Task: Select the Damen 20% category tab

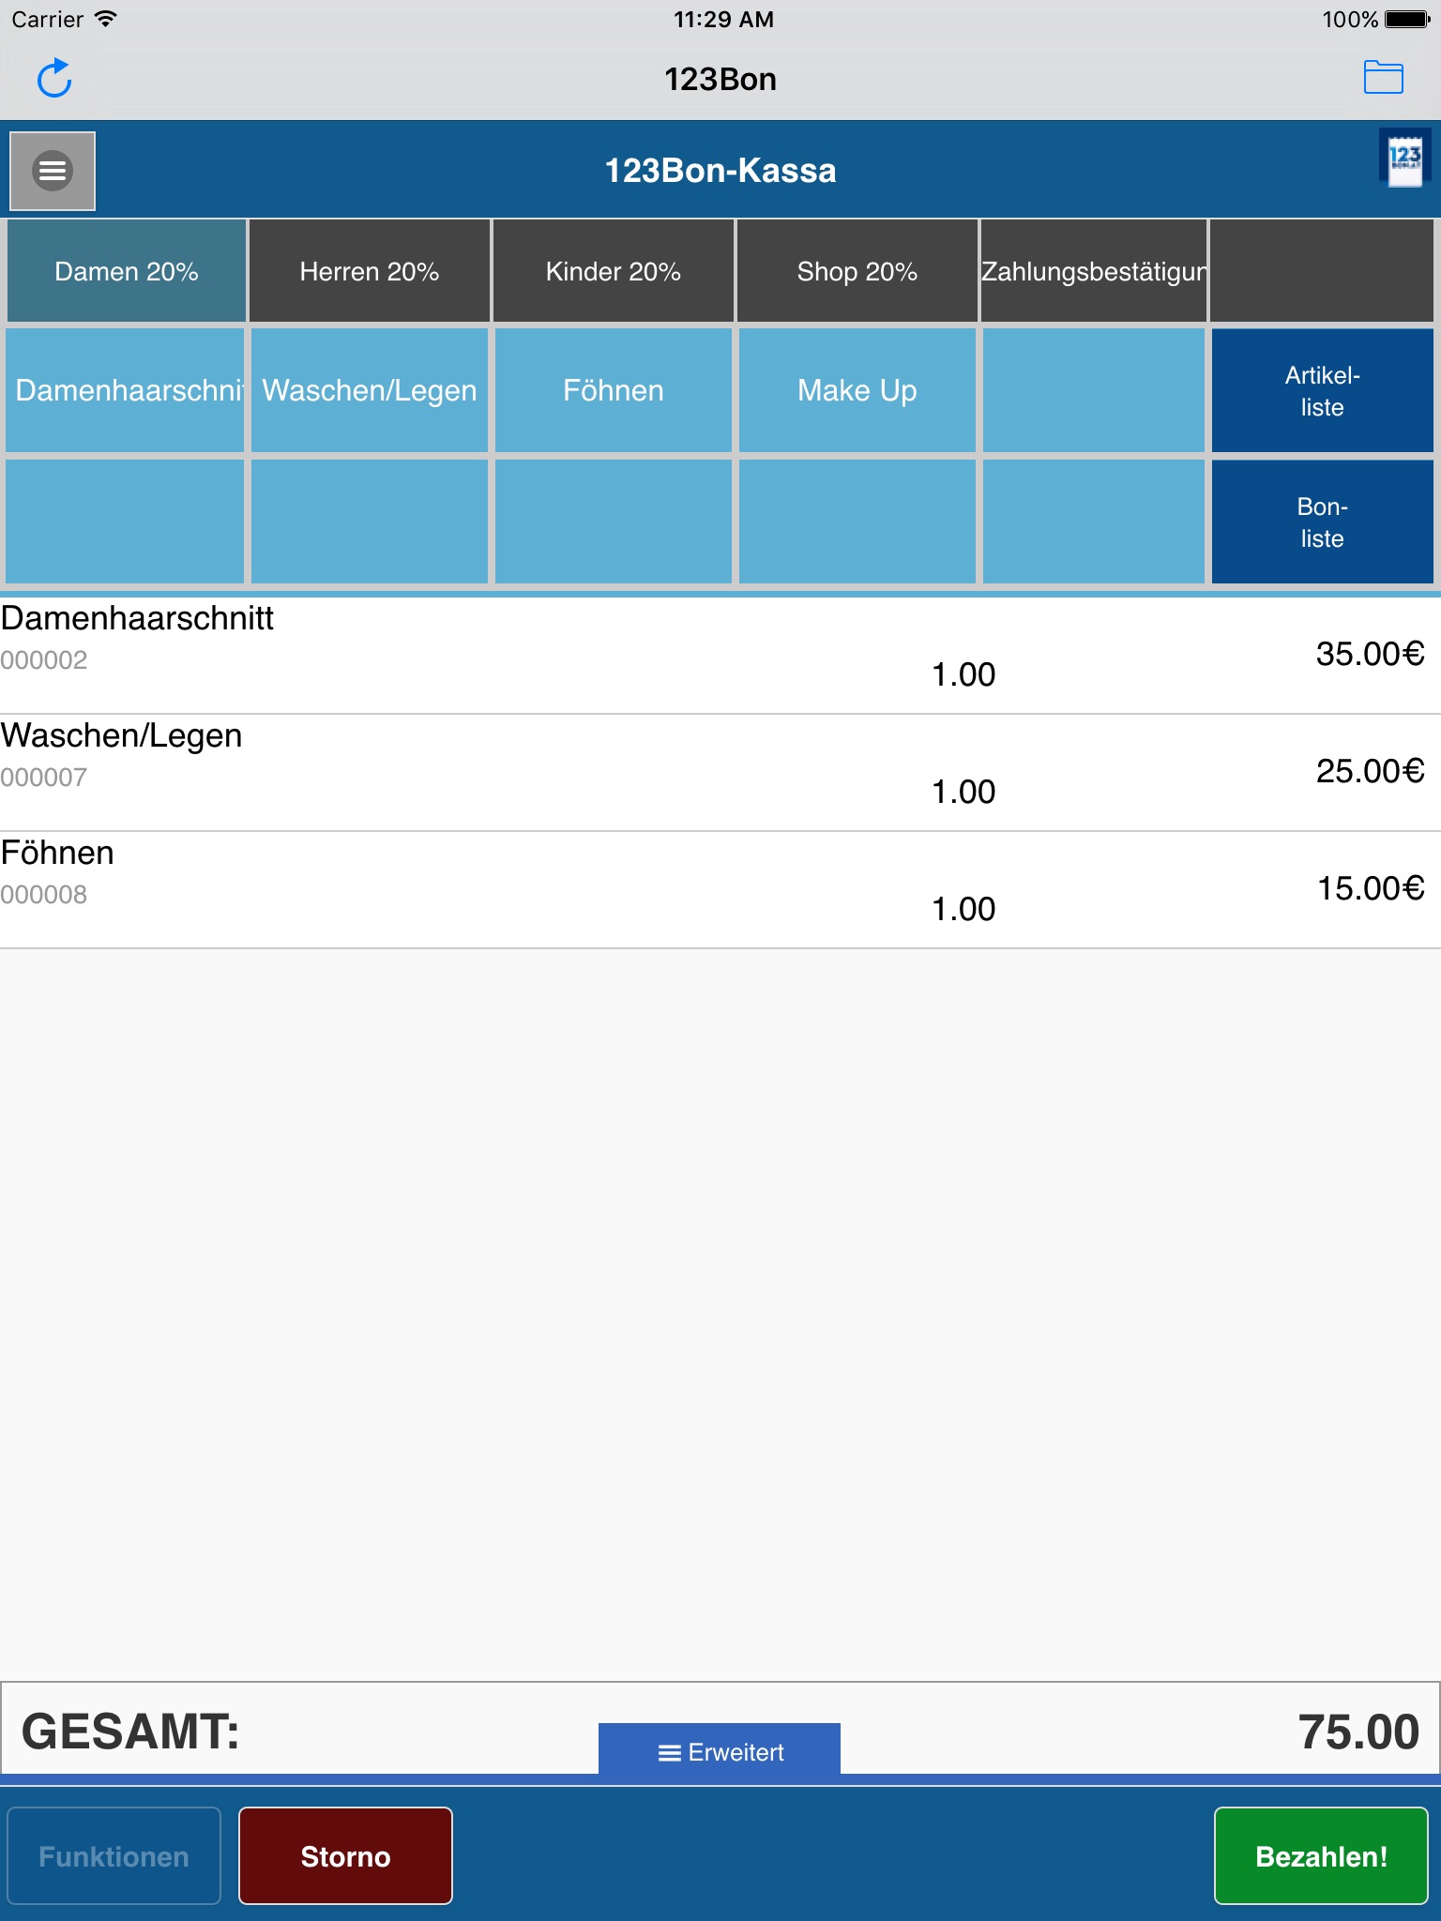Action: tap(127, 272)
